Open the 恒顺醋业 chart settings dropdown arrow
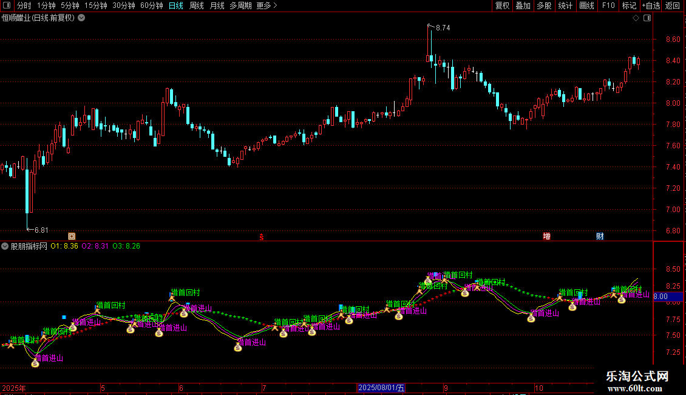This screenshot has width=686, height=395. click(81, 18)
